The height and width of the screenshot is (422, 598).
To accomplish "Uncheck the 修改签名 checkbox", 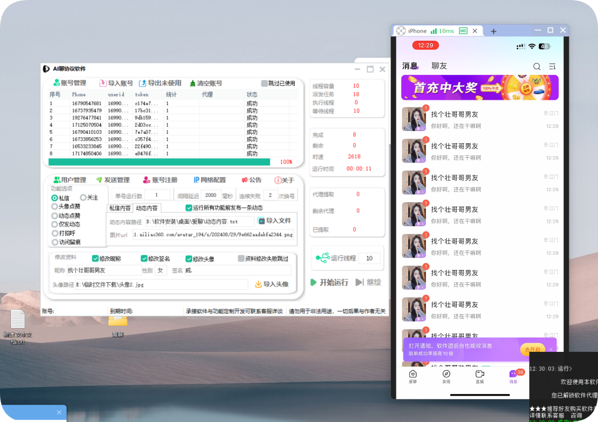I will [x=144, y=259].
